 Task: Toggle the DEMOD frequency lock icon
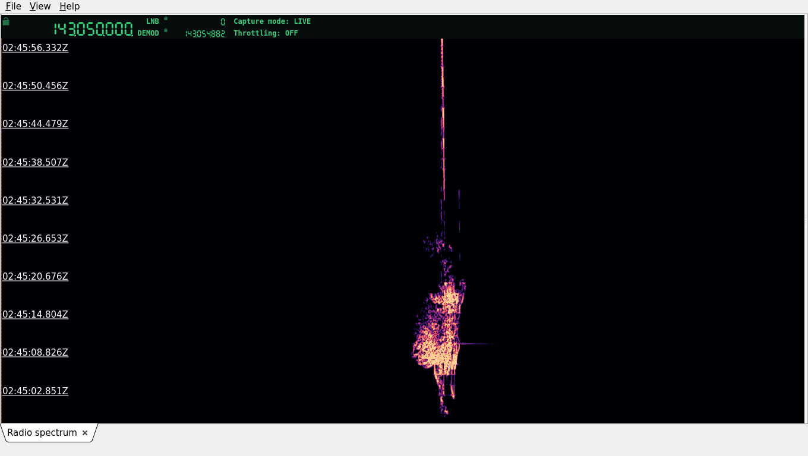(x=166, y=30)
